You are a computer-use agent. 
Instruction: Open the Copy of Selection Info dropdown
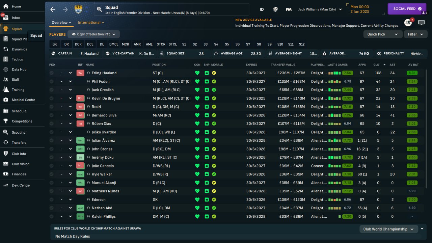(x=93, y=34)
